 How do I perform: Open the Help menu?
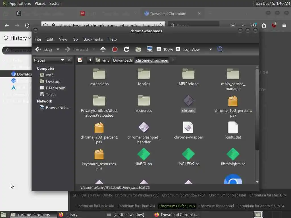tap(113, 39)
